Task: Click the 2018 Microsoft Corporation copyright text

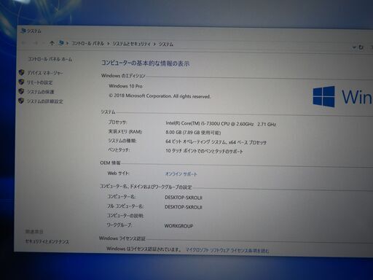Action: (160, 96)
